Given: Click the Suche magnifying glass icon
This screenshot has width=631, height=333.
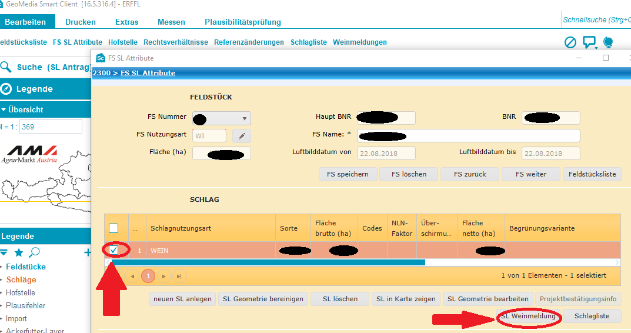Looking at the screenshot, I should [6, 67].
